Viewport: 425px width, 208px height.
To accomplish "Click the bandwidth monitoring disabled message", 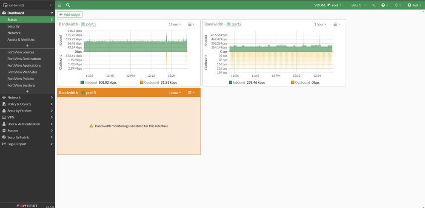I will click(x=131, y=126).
